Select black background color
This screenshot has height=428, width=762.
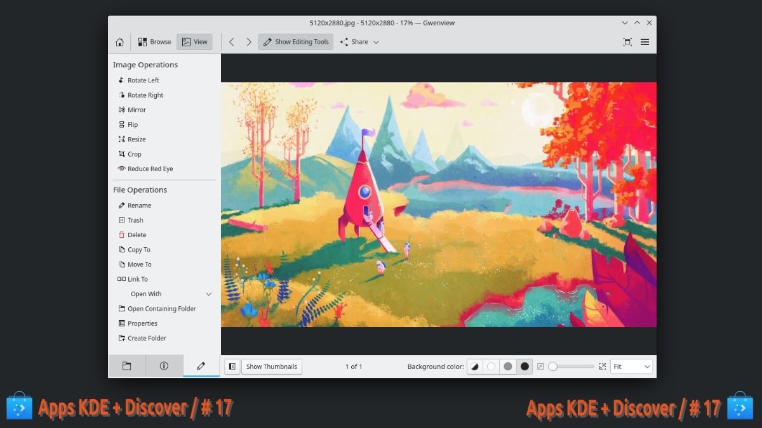tap(524, 366)
